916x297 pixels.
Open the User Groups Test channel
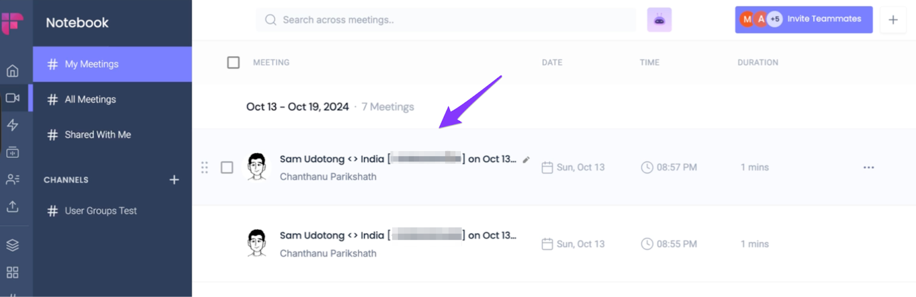tap(101, 211)
